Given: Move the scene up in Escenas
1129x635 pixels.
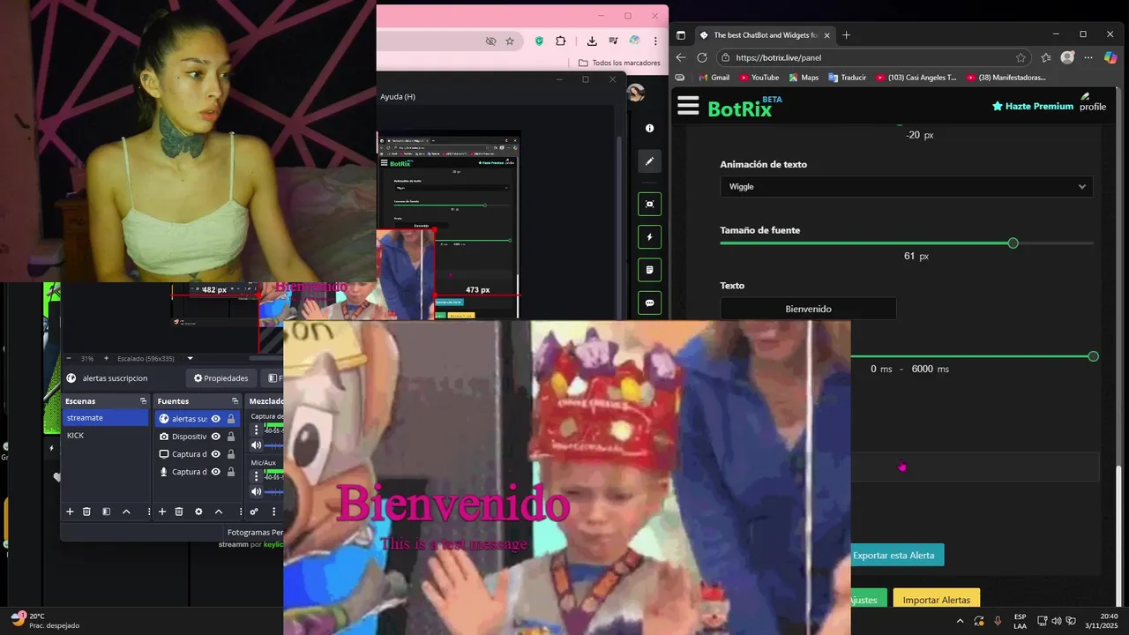Looking at the screenshot, I should (x=126, y=512).
